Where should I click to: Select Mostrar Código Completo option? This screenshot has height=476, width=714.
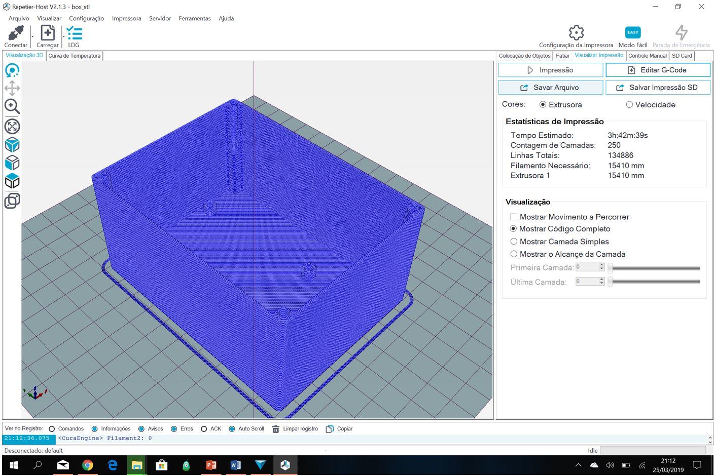(513, 229)
